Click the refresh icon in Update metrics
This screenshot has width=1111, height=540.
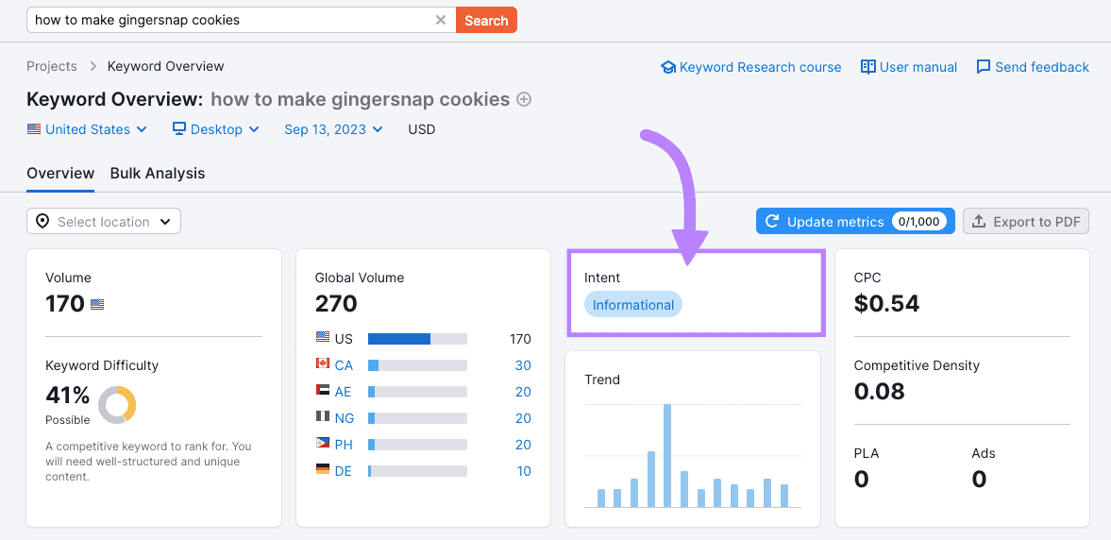pos(773,221)
